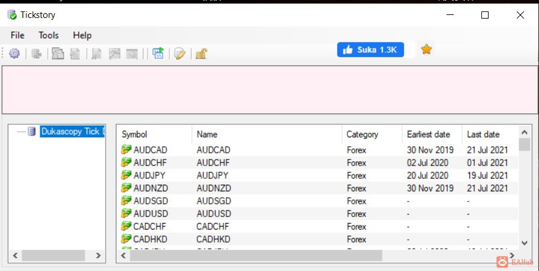Click the AUDSGD symbol row icon
Image resolution: width=539 pixels, height=271 pixels.
point(126,201)
